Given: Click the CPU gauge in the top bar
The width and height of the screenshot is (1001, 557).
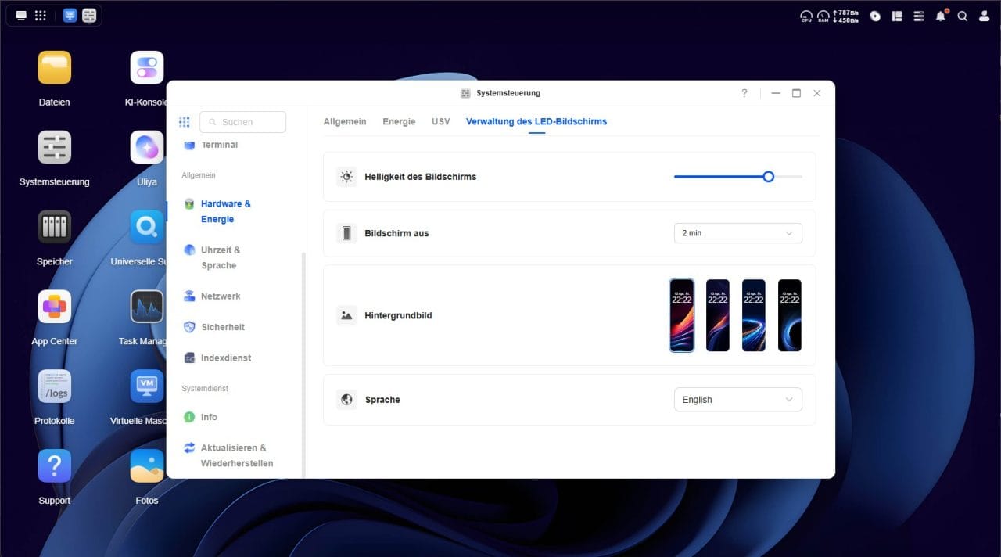Looking at the screenshot, I should [806, 16].
